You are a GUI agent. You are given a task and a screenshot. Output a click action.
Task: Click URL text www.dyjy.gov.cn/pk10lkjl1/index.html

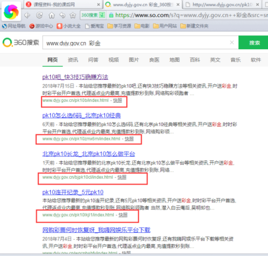pos(78,215)
